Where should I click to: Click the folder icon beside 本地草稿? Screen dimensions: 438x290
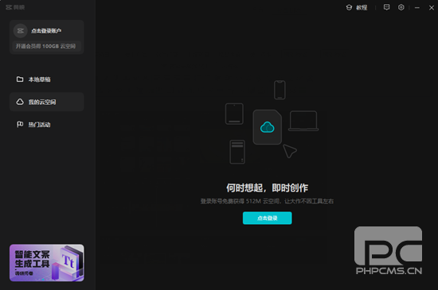(x=20, y=79)
